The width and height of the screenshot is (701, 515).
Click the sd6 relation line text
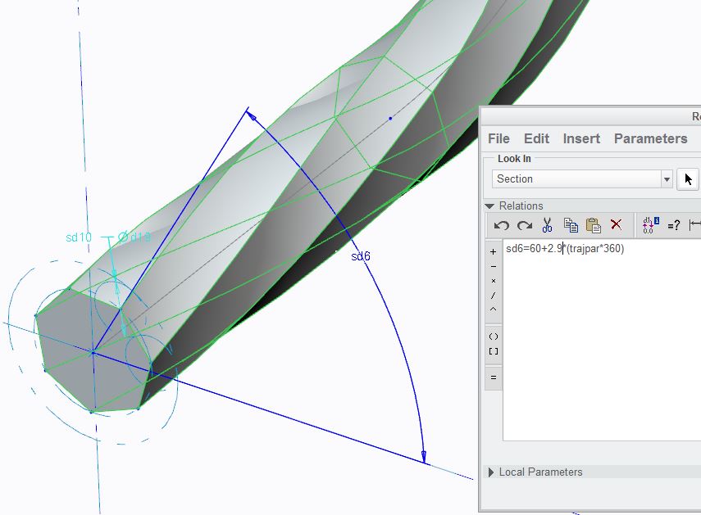tap(565, 249)
